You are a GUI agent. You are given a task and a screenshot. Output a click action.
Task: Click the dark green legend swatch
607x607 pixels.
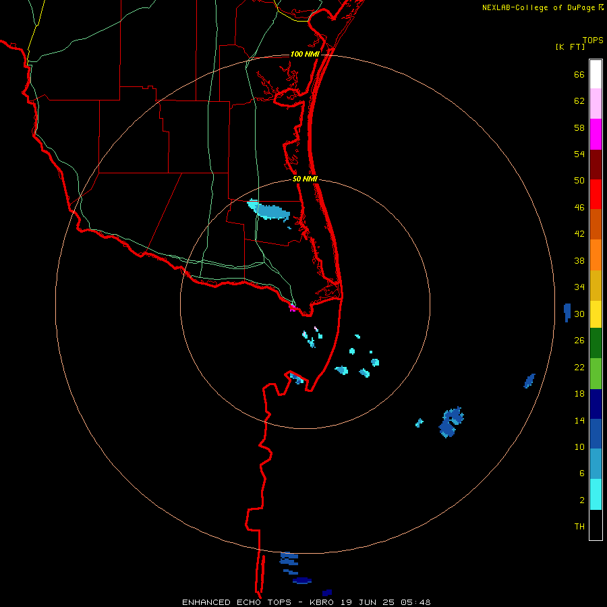[596, 343]
